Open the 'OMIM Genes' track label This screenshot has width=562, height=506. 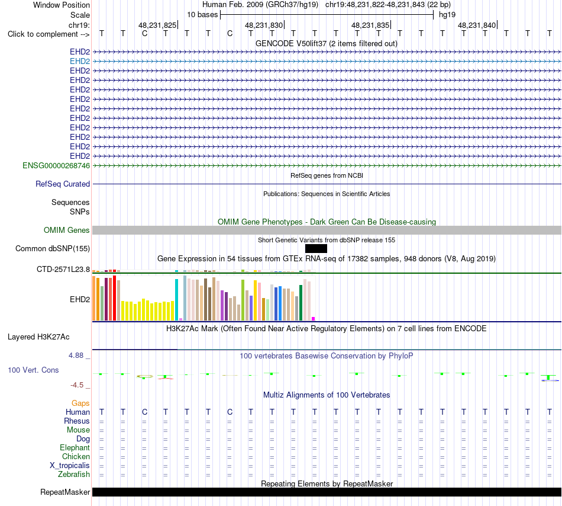point(66,230)
